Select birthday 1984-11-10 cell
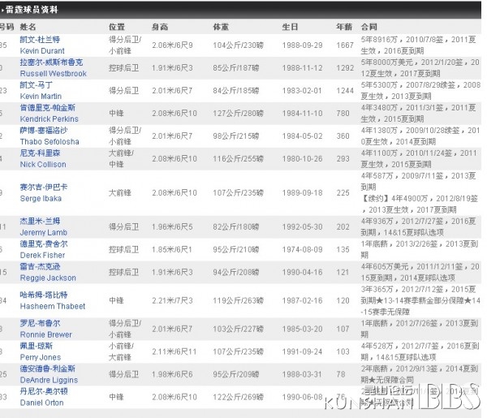487x418 pixels. point(302,114)
